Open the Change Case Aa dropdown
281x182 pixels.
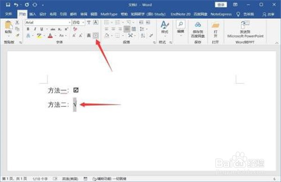[63, 36]
